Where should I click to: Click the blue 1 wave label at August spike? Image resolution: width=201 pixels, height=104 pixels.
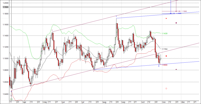pos(116,16)
